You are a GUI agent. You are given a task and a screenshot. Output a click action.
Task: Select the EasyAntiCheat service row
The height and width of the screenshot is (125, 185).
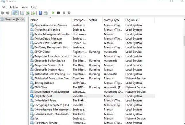pyautogui.click(x=43, y=96)
